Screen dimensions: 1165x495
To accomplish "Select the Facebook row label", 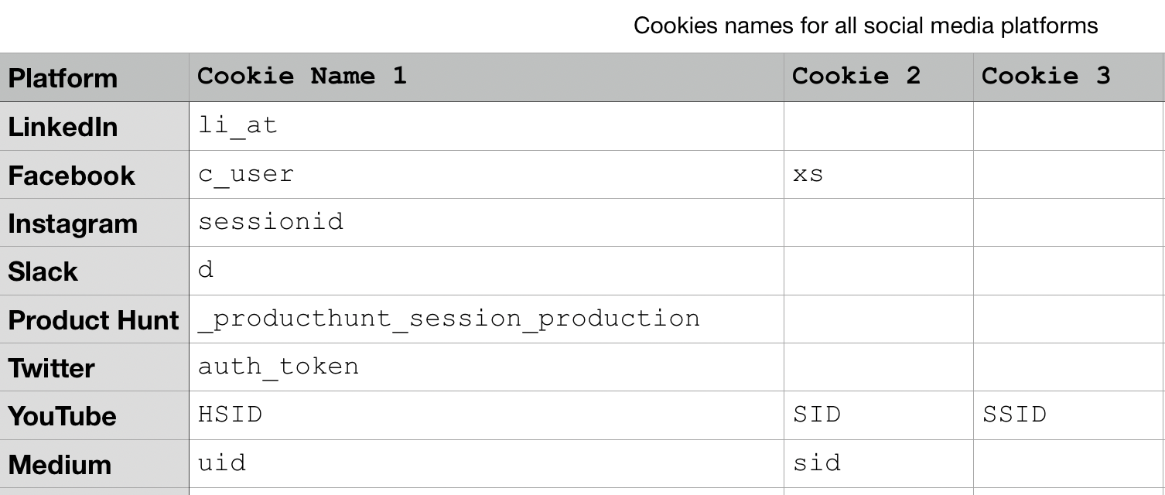I will coord(71,176).
